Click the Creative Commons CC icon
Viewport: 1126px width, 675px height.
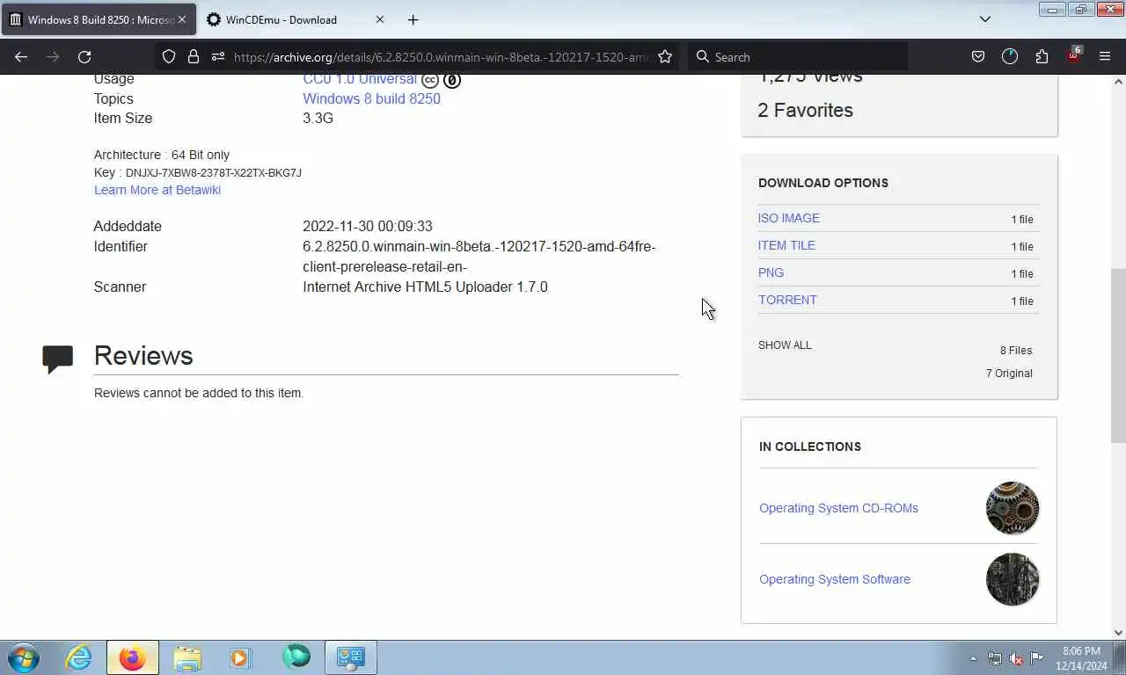click(430, 80)
